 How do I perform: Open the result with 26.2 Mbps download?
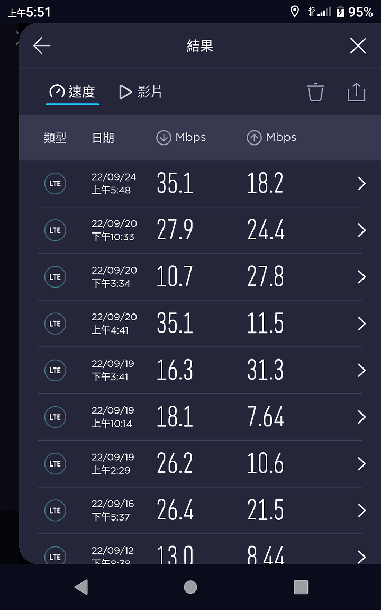click(200, 464)
